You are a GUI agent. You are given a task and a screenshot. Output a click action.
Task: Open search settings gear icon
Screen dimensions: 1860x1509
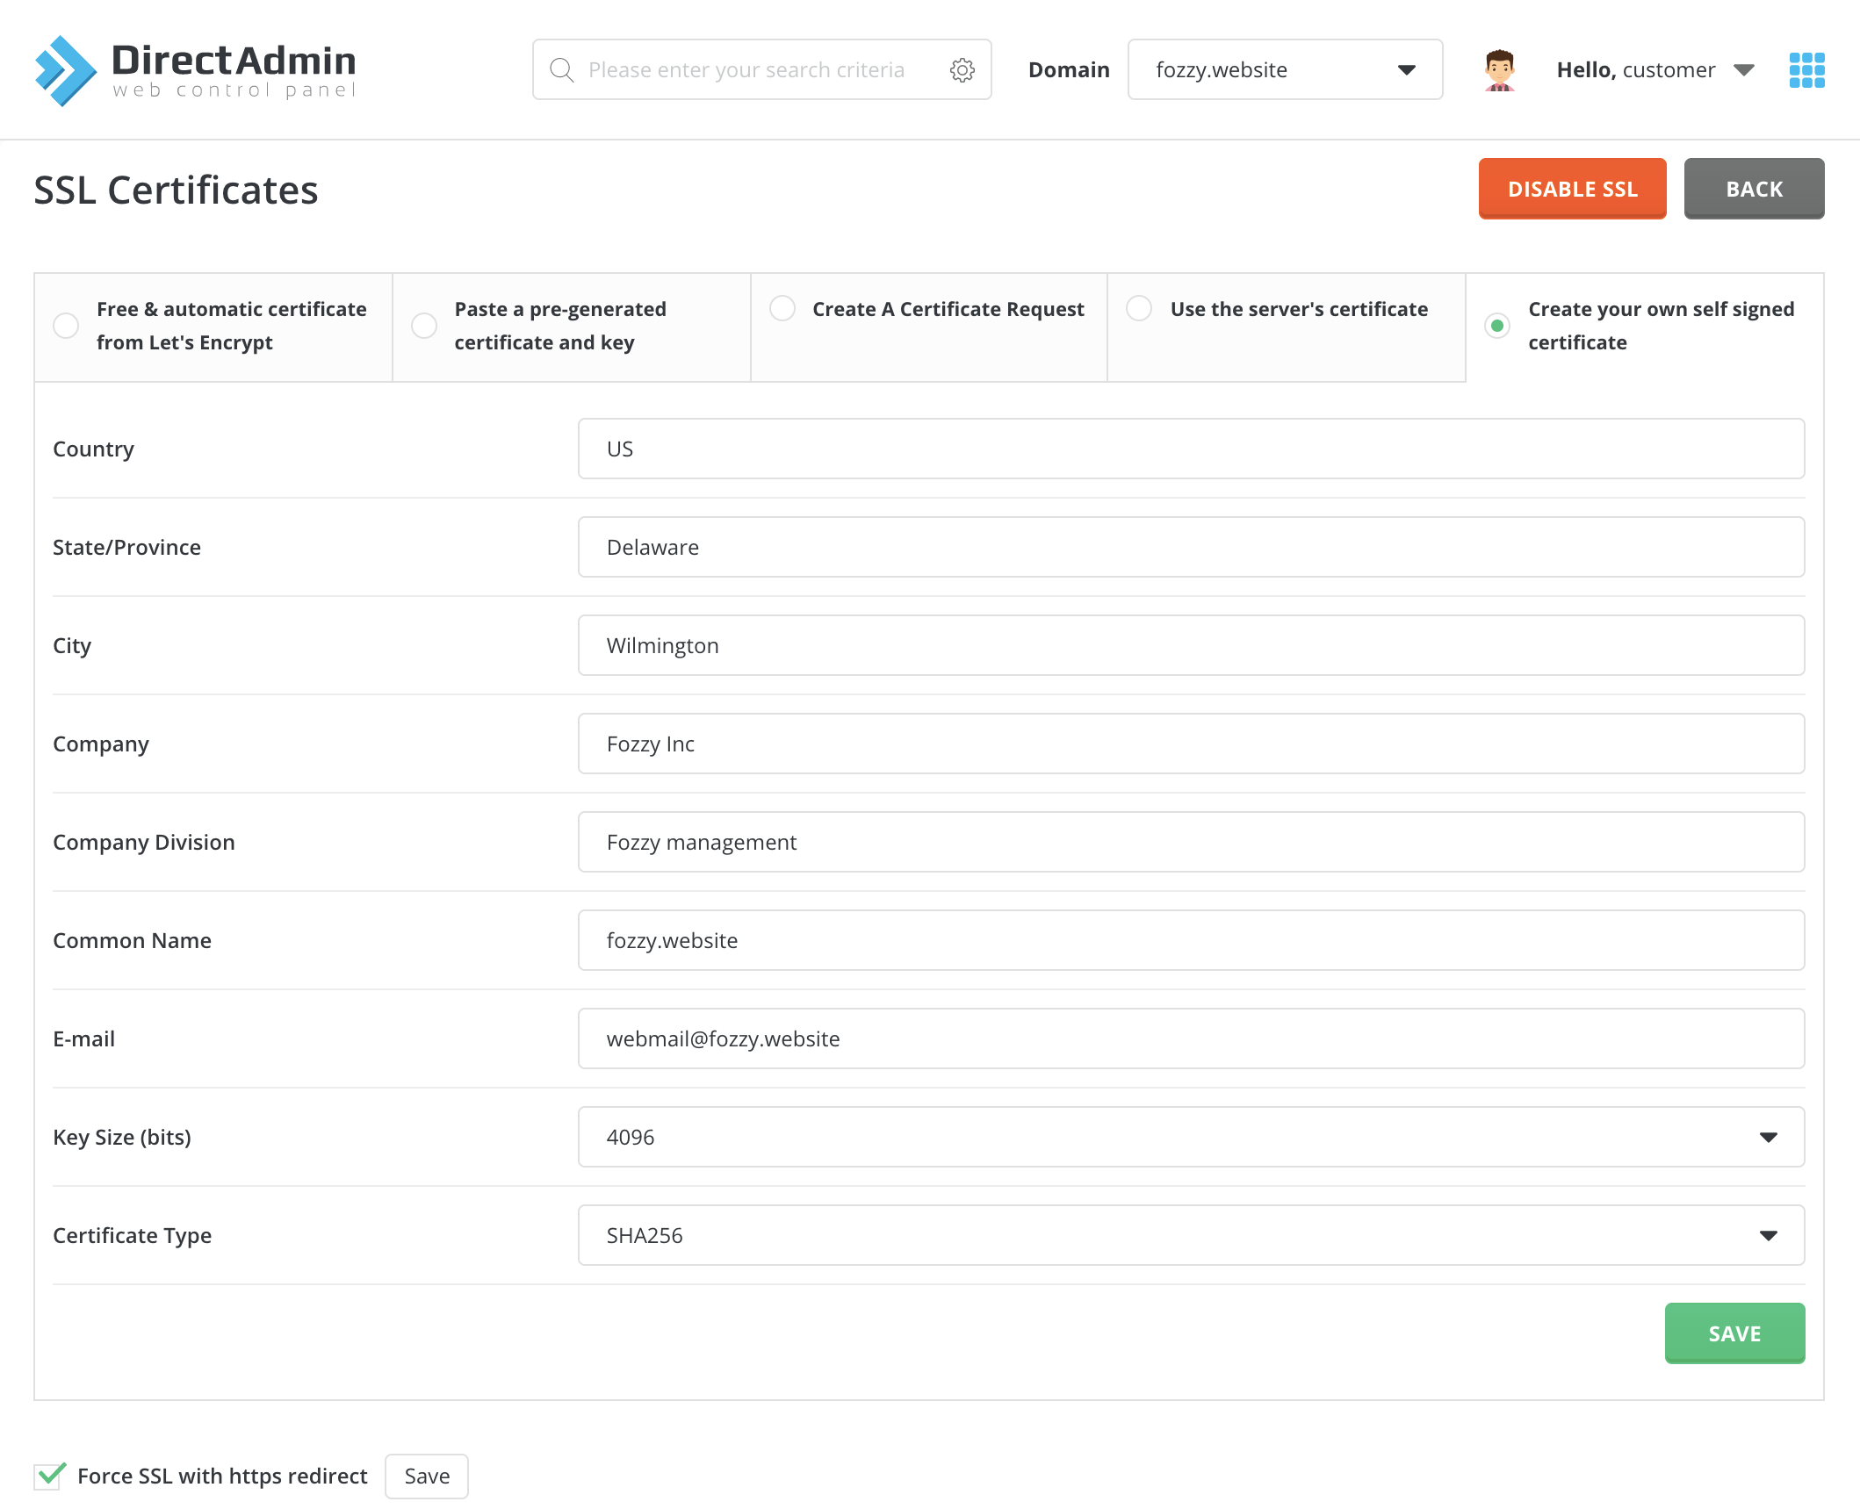coord(962,70)
